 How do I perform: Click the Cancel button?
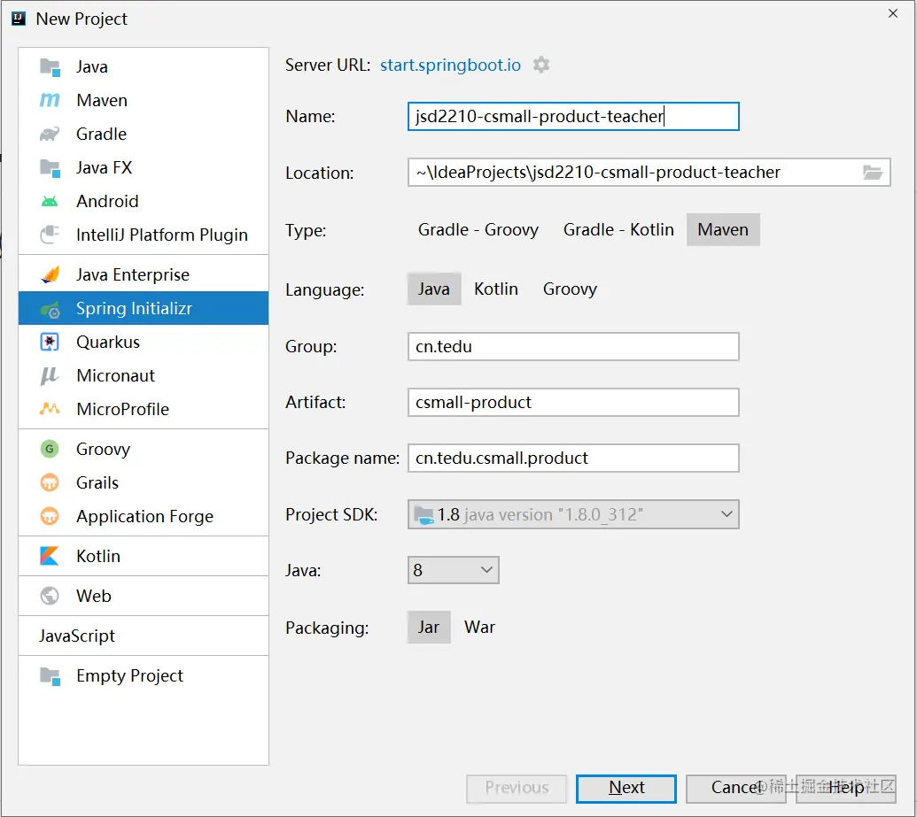click(735, 789)
